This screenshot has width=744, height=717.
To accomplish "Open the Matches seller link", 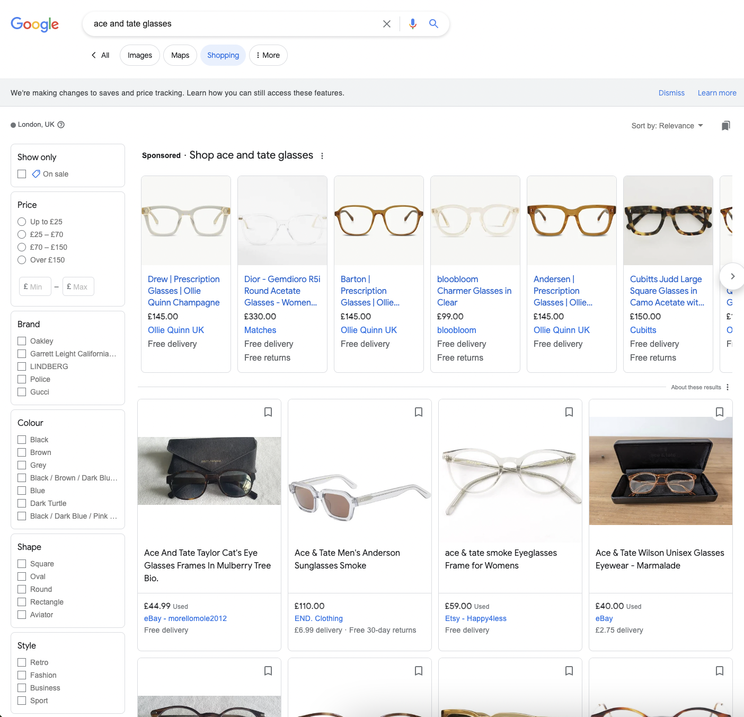I will click(260, 330).
